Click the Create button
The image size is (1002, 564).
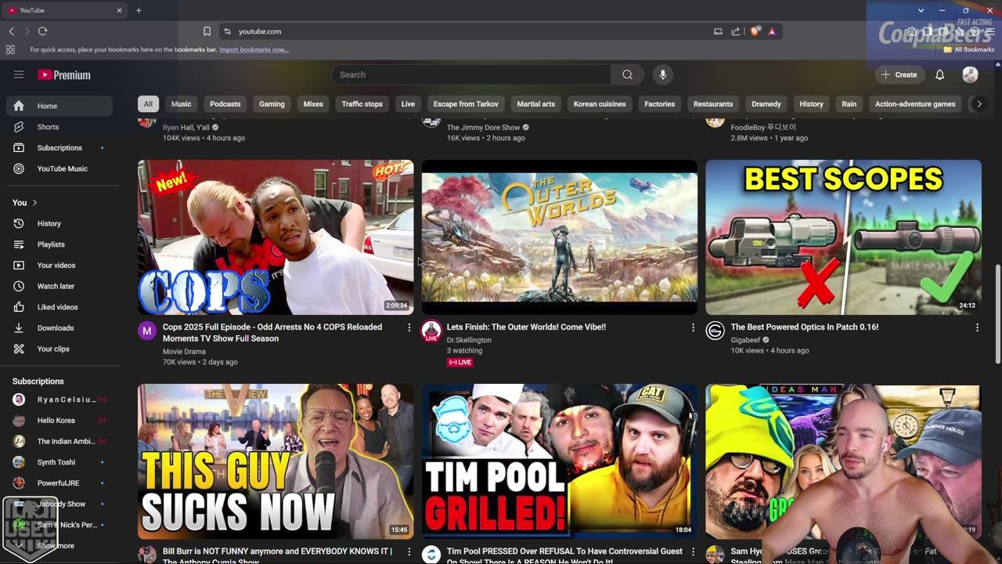[899, 74]
